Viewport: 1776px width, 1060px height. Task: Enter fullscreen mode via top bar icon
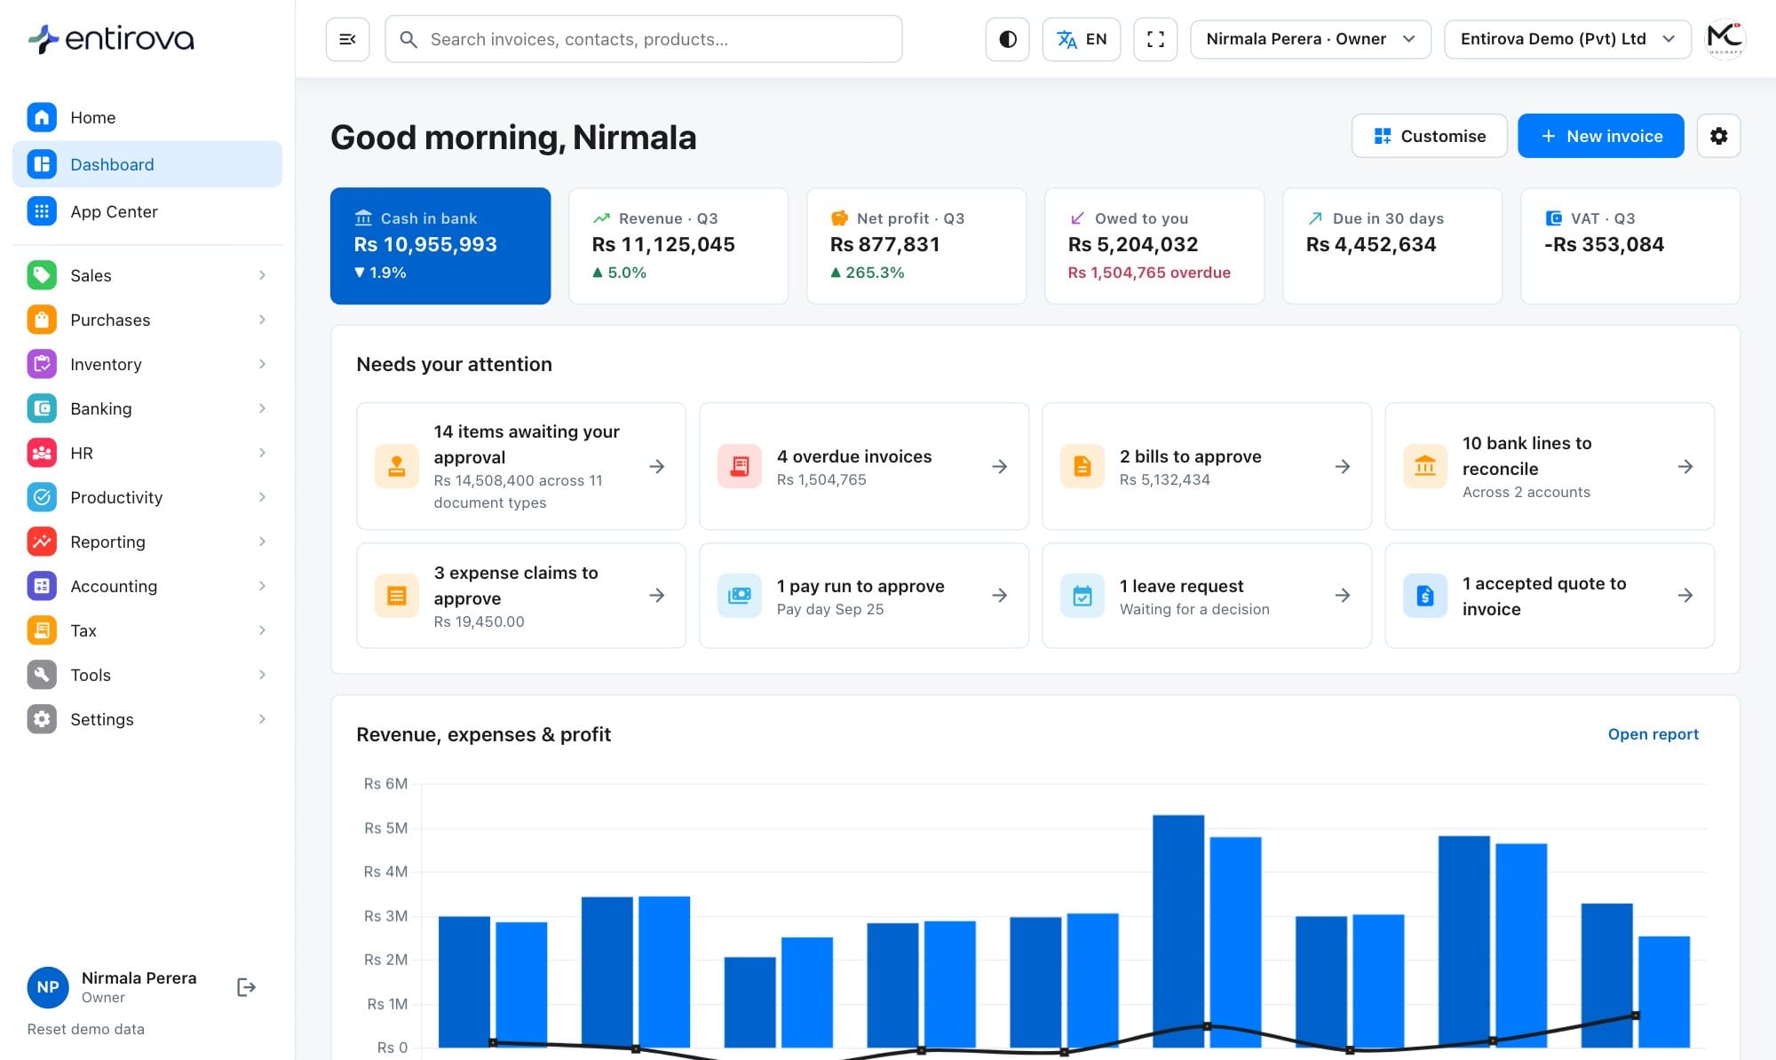tap(1155, 39)
